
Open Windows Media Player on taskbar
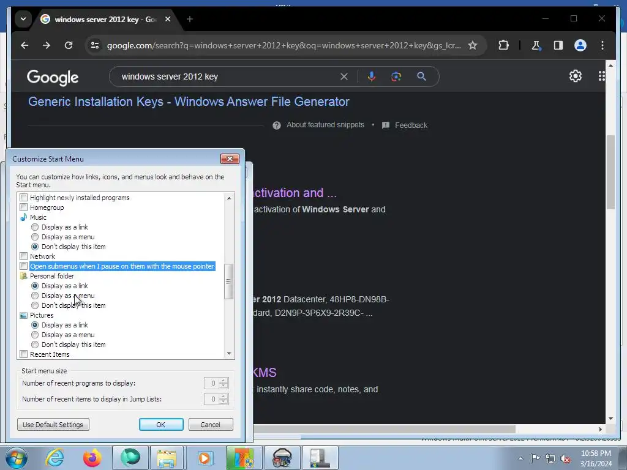[x=205, y=458]
